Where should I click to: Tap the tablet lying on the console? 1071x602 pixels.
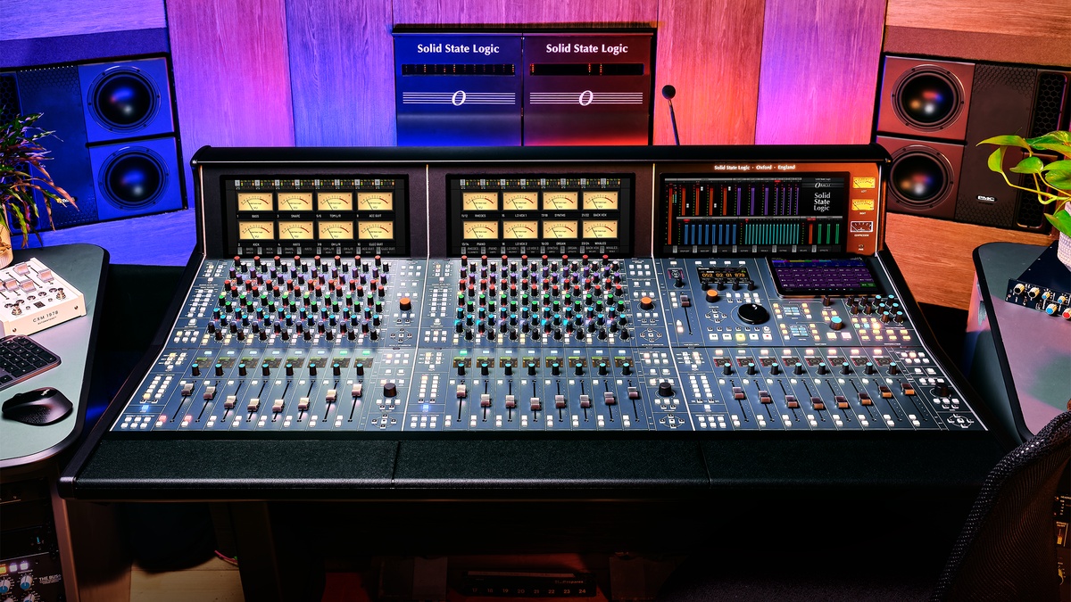(x=826, y=276)
